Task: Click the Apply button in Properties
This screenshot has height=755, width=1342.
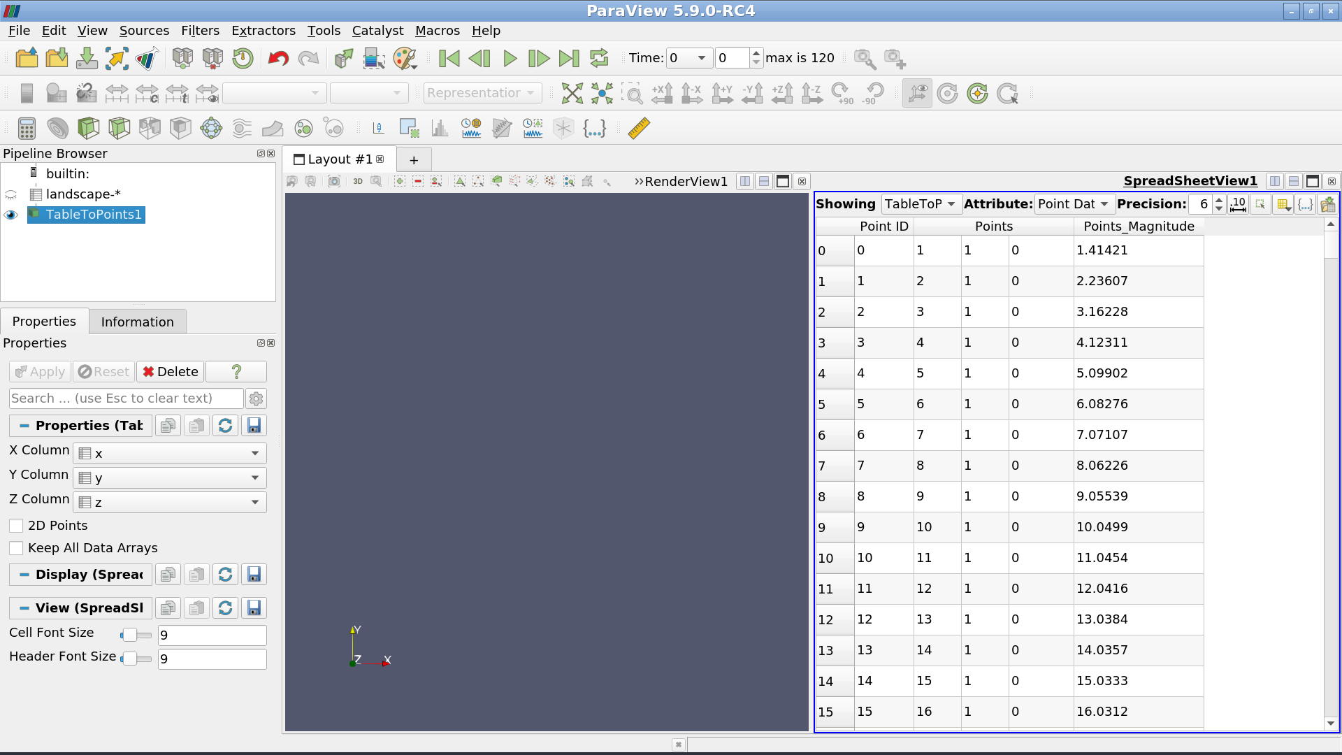Action: pyautogui.click(x=39, y=371)
